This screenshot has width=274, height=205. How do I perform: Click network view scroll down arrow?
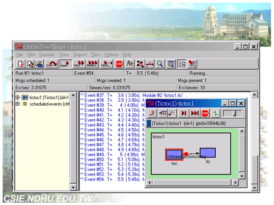[x=242, y=176]
